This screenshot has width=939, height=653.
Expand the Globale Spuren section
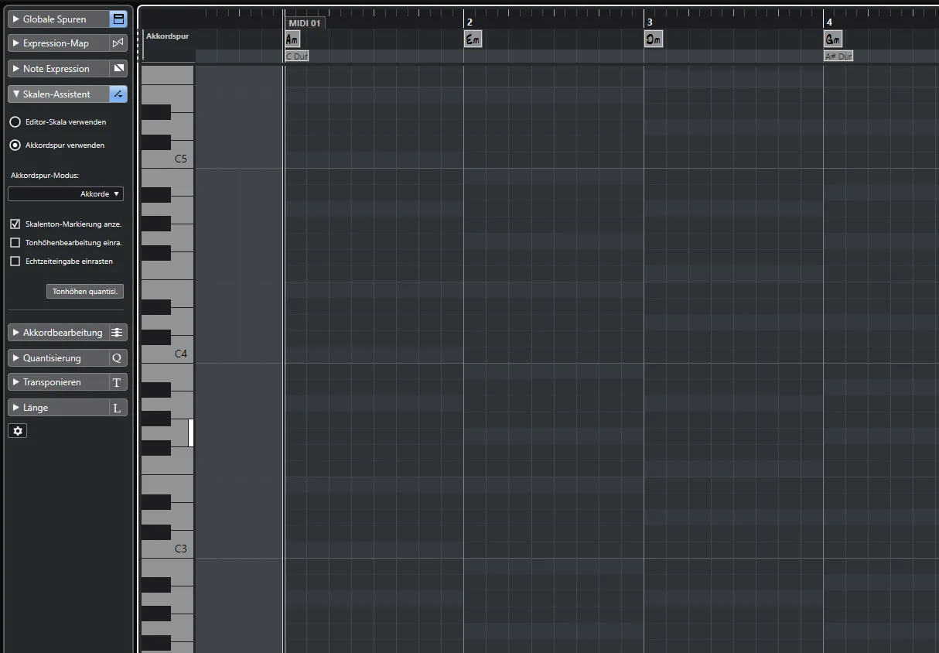click(x=58, y=19)
